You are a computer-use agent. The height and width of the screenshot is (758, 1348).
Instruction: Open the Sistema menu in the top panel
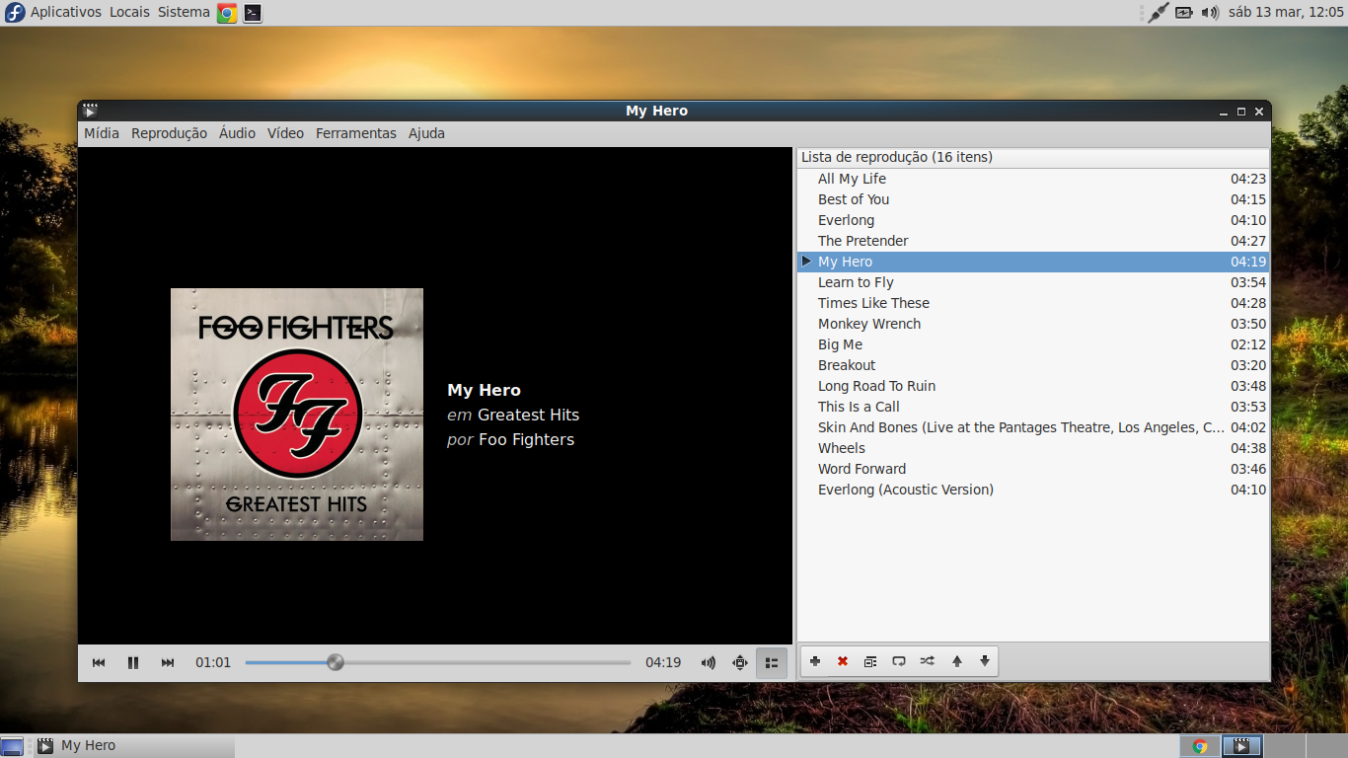coord(184,12)
